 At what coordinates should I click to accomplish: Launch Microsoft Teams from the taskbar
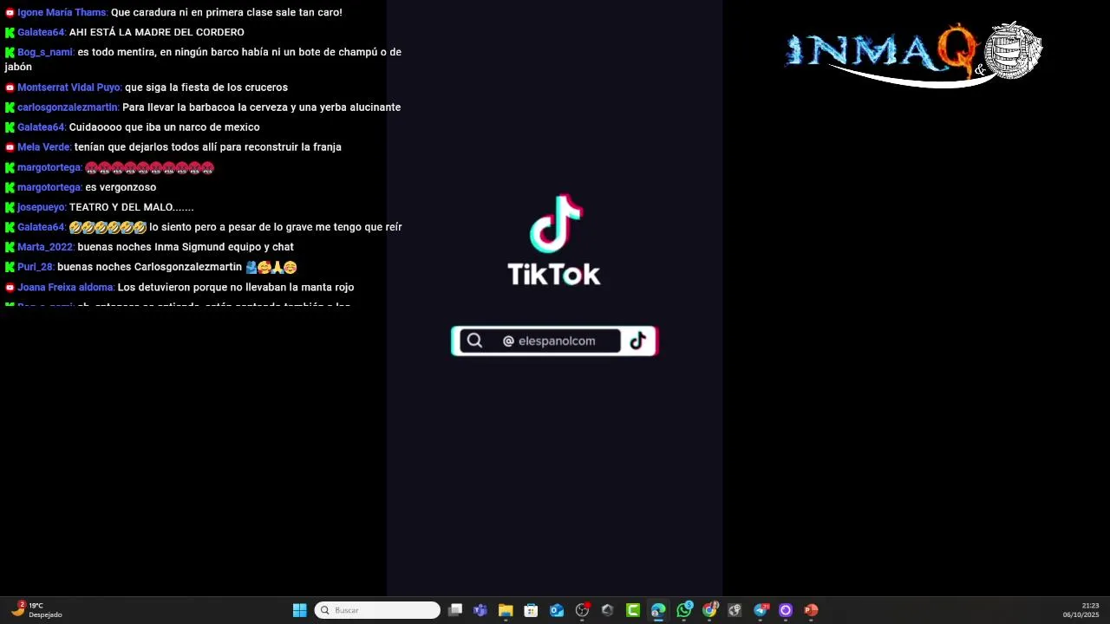480,610
